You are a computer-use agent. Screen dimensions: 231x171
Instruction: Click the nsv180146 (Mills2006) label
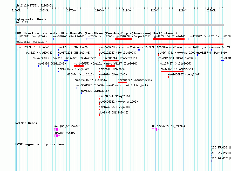[x=91, y=80]
